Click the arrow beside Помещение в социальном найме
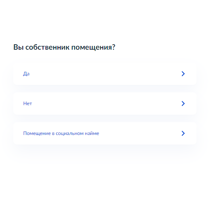 tap(183, 133)
